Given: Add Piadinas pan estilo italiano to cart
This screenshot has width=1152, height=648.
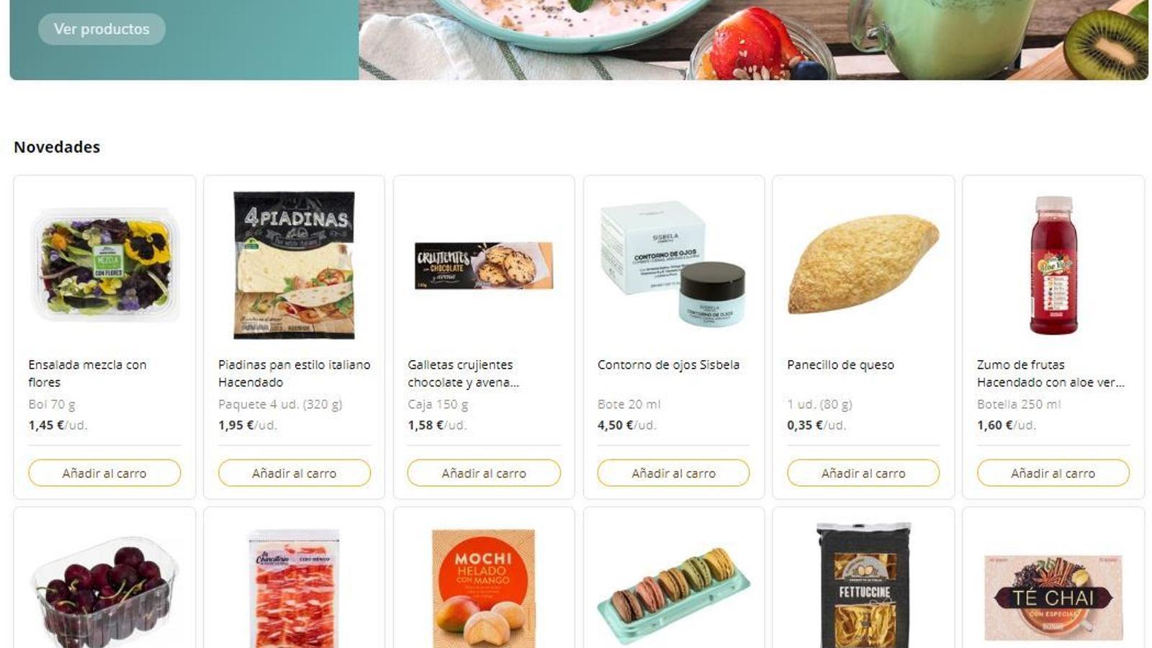Looking at the screenshot, I should coord(294,473).
